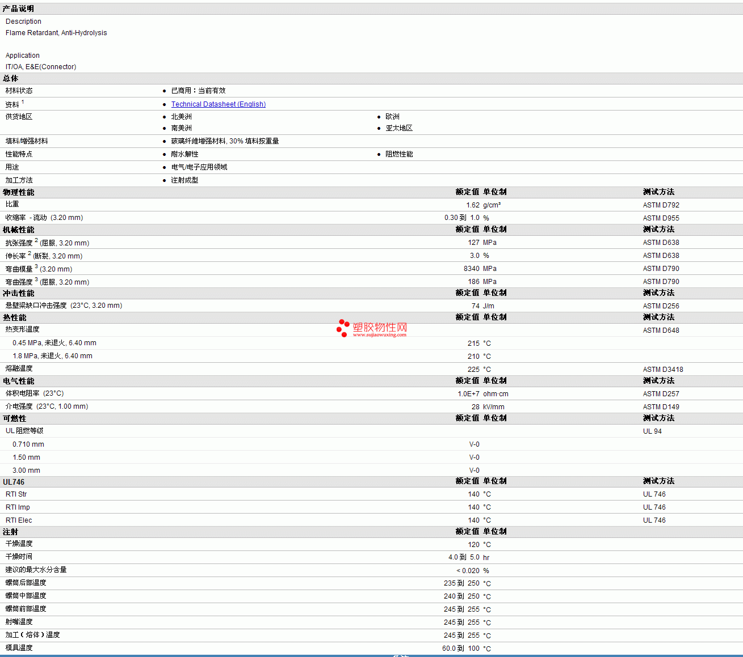This screenshot has width=743, height=657.
Task: Click footnote superscript 3 beside 弯曲模量
Action: [36, 266]
